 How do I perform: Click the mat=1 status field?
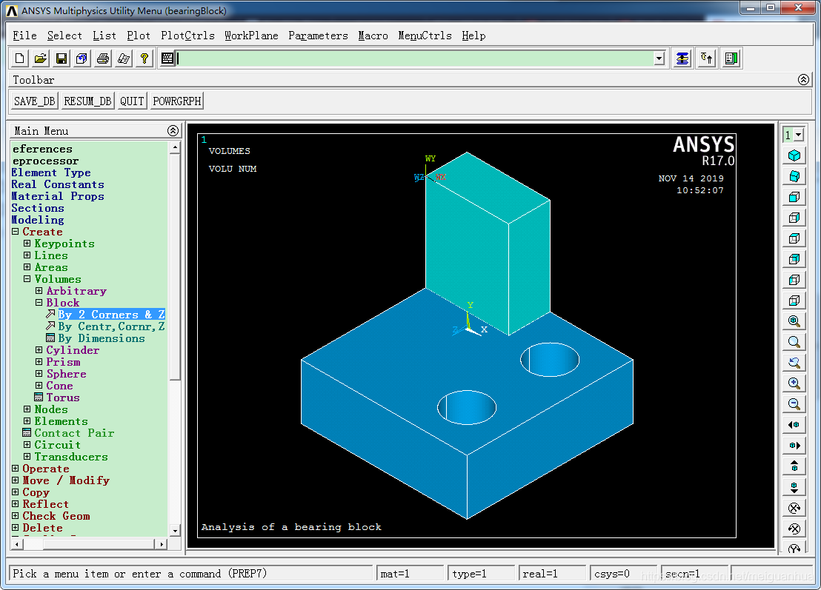click(410, 573)
